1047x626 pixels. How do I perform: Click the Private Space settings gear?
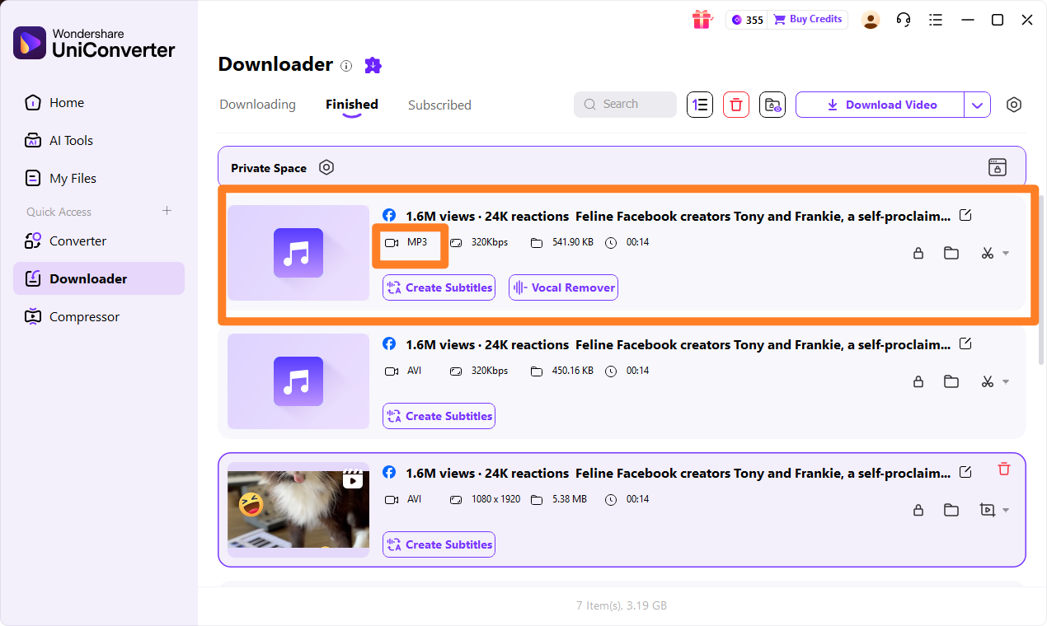[x=326, y=167]
